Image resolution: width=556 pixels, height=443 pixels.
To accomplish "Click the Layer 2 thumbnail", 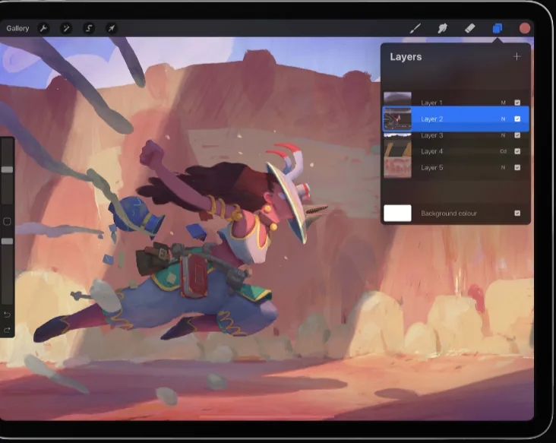I will click(397, 119).
